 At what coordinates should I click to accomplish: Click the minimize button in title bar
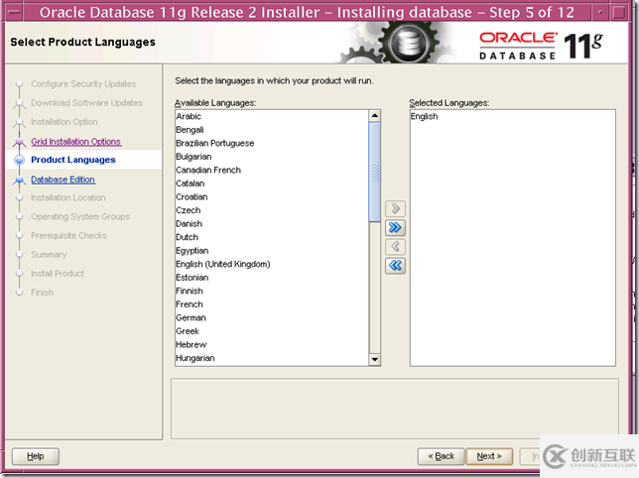coord(600,12)
